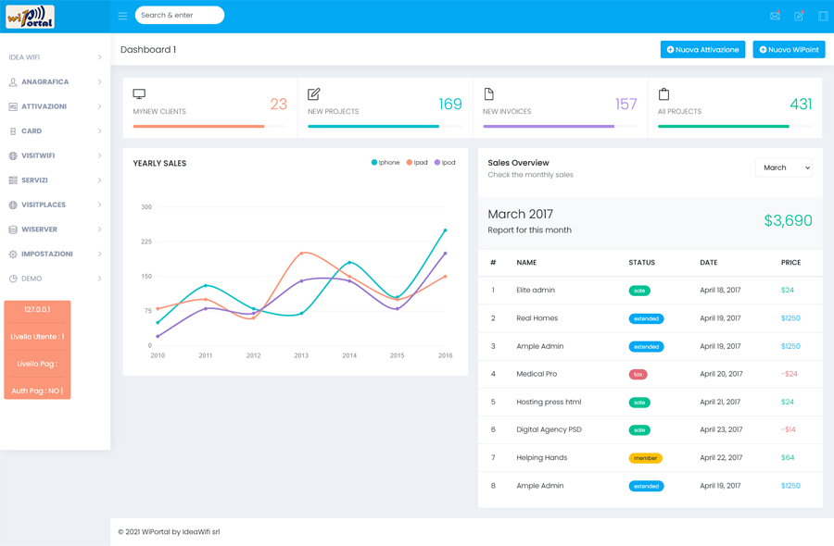Viewport: 834px width, 546px height.
Task: Open the right sidebar panel icon
Action: point(822,16)
